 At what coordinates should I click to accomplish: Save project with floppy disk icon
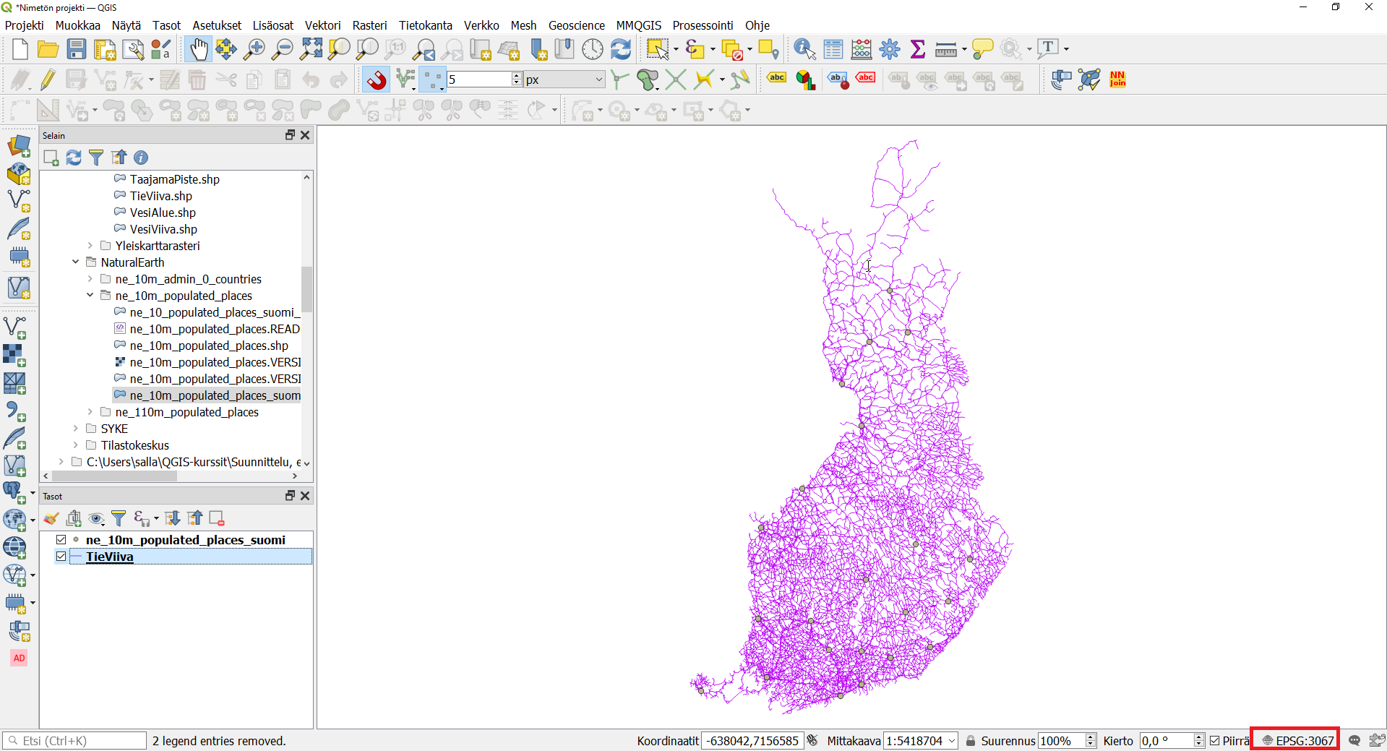tap(76, 49)
